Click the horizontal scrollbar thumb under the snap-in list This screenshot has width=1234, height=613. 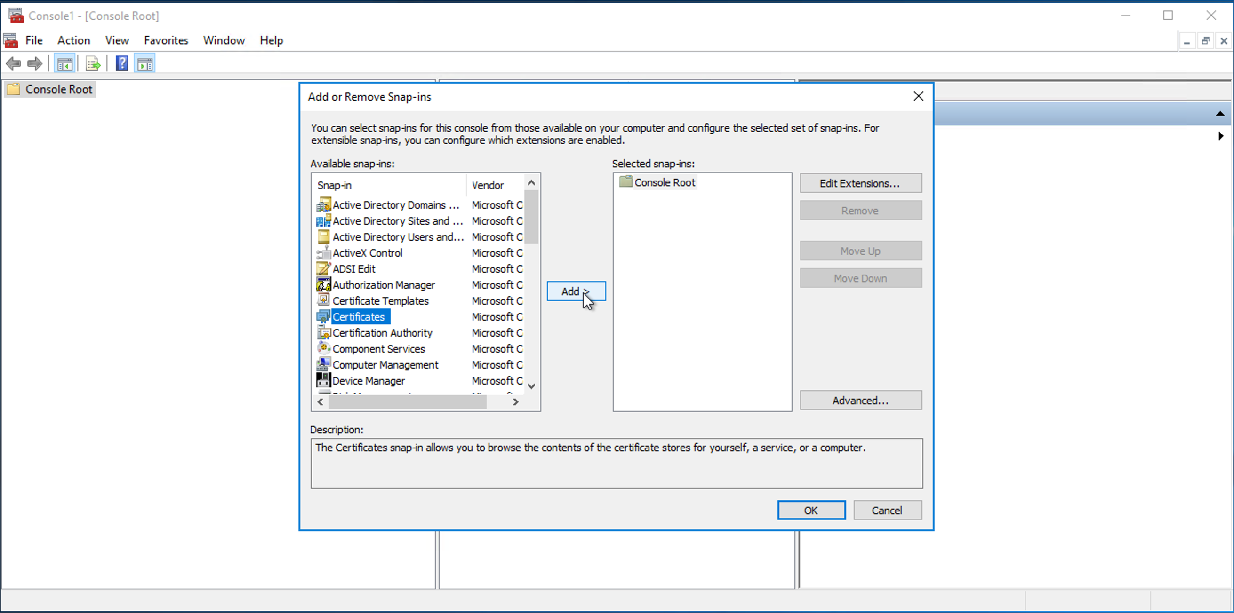coord(408,402)
